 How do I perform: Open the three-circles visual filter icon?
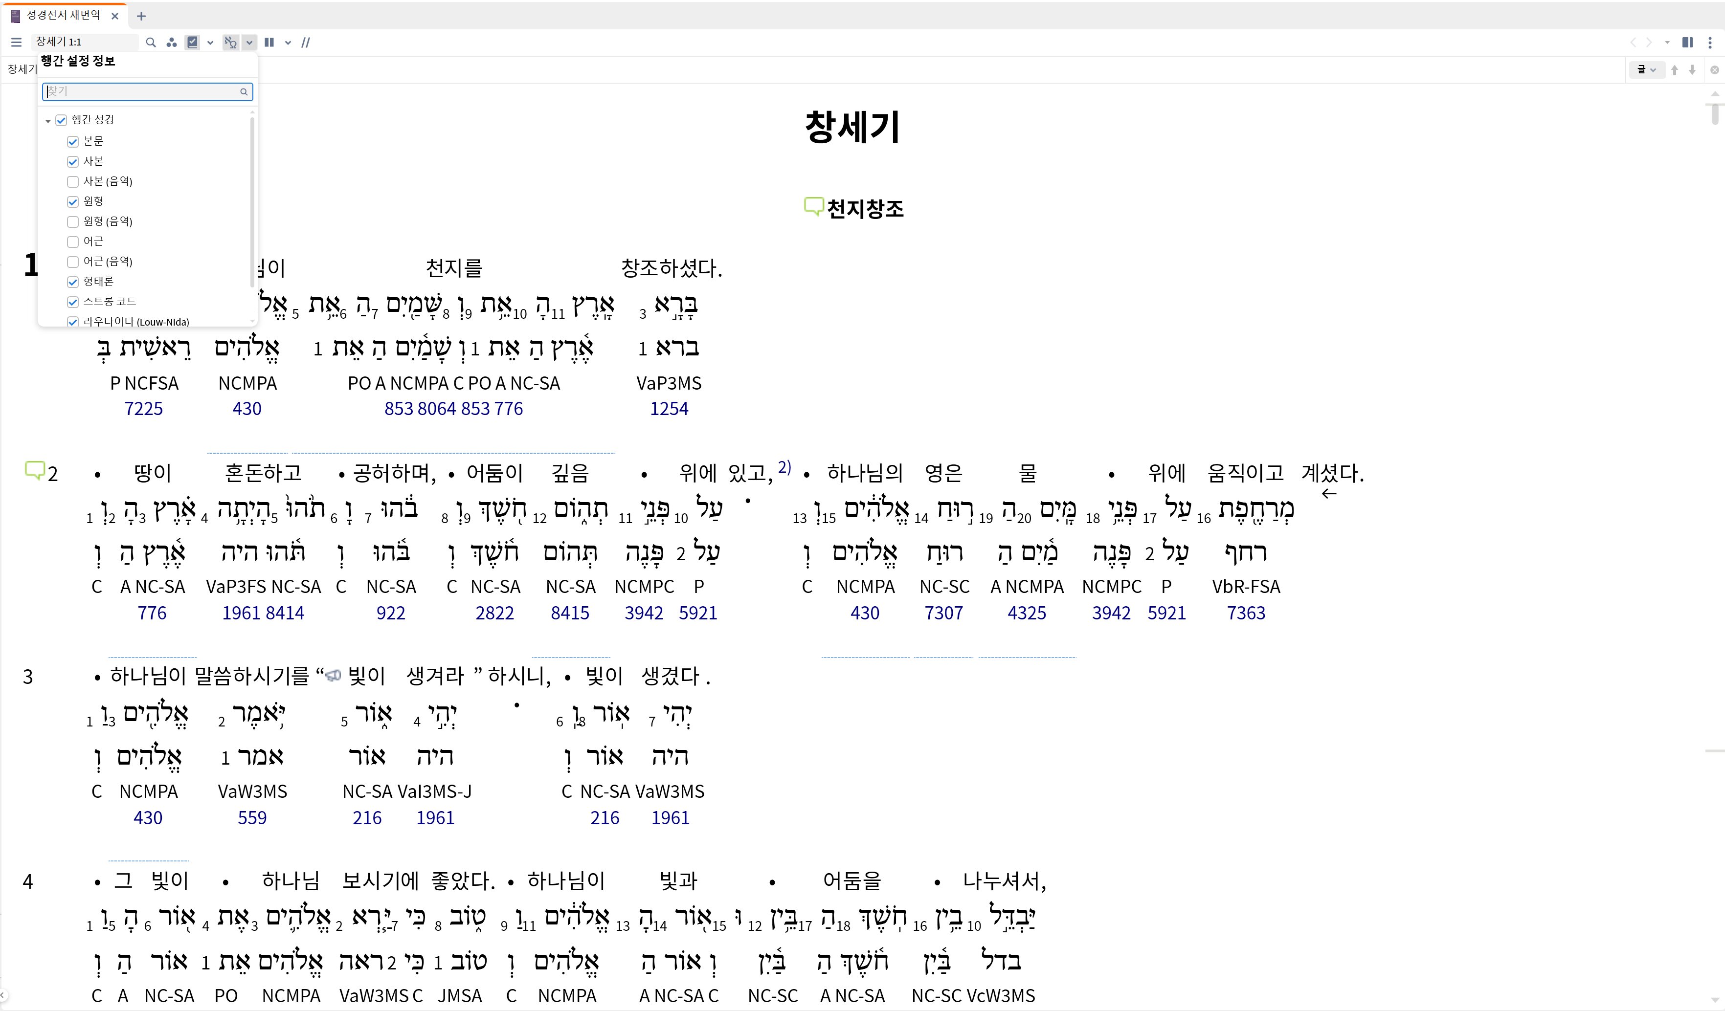click(x=172, y=43)
